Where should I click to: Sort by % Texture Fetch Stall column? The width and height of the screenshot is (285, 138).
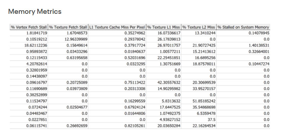coord(68,27)
